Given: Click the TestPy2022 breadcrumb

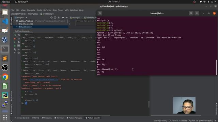Looking at the screenshot, I should click(x=33, y=14).
